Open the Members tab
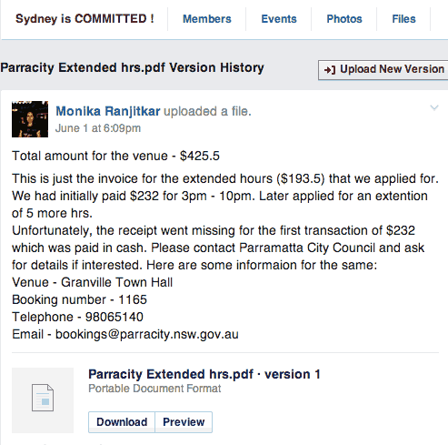The width and height of the screenshot is (448, 445). (207, 19)
